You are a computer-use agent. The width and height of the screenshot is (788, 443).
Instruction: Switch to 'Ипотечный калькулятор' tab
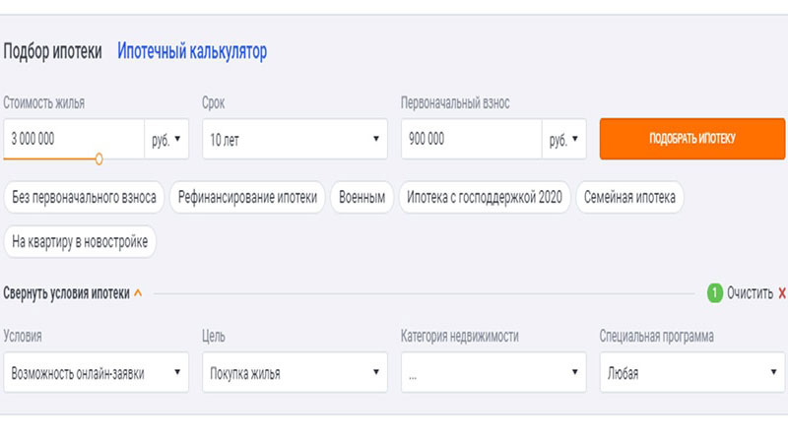(192, 51)
